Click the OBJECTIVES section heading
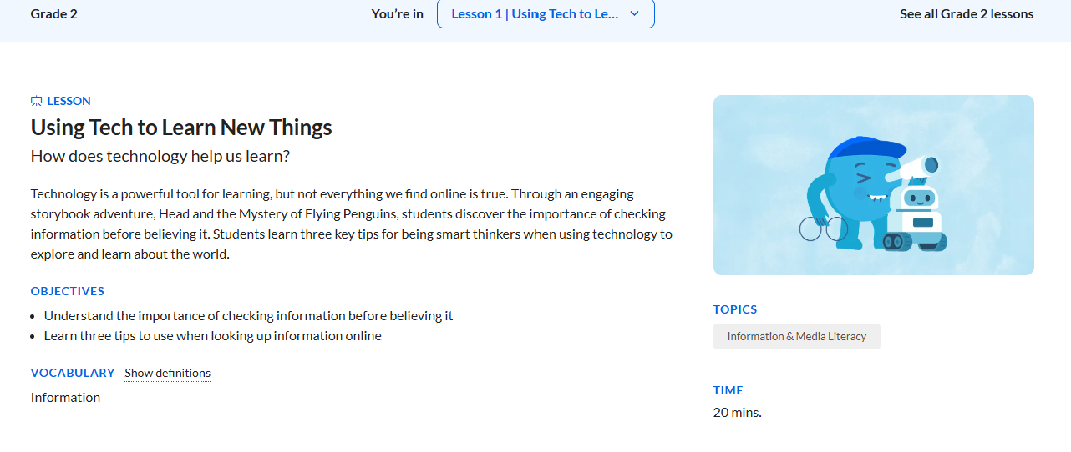The width and height of the screenshot is (1071, 452). (x=68, y=292)
